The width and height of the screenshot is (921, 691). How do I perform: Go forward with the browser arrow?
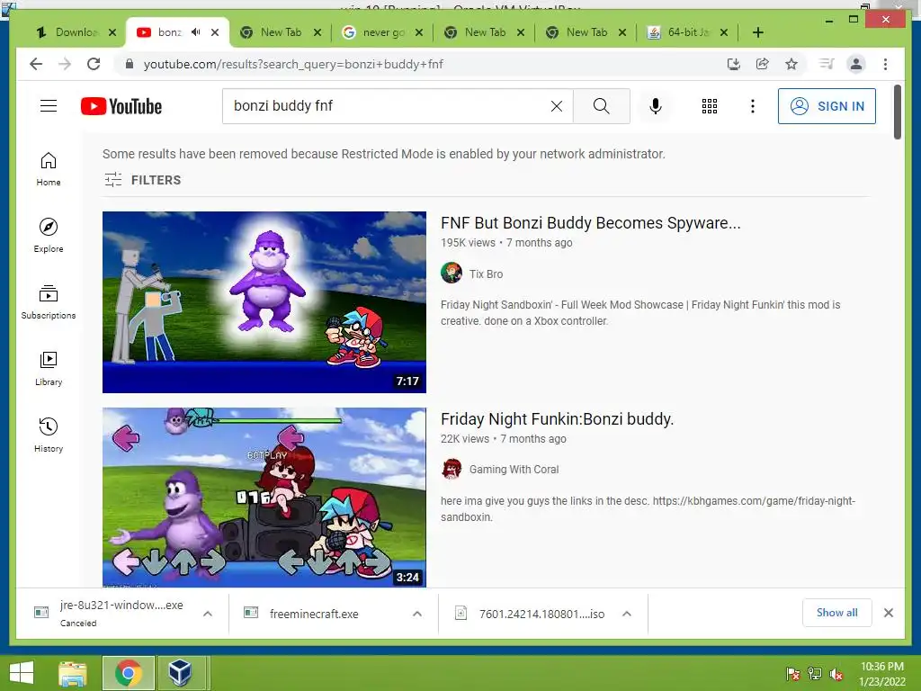tap(65, 64)
